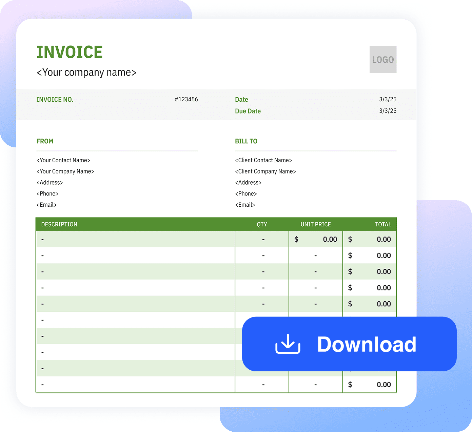
Task: Click the download arrow icon
Action: (x=288, y=344)
